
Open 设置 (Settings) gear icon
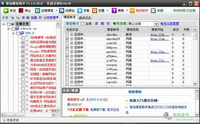(95, 10)
